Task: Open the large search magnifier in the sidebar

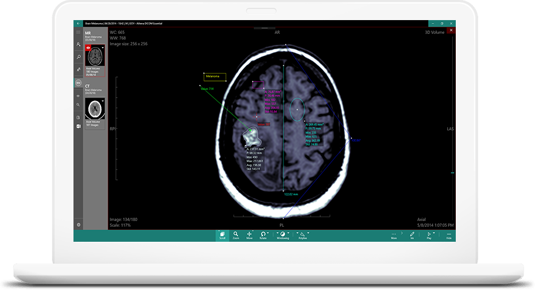Action: pyautogui.click(x=79, y=57)
